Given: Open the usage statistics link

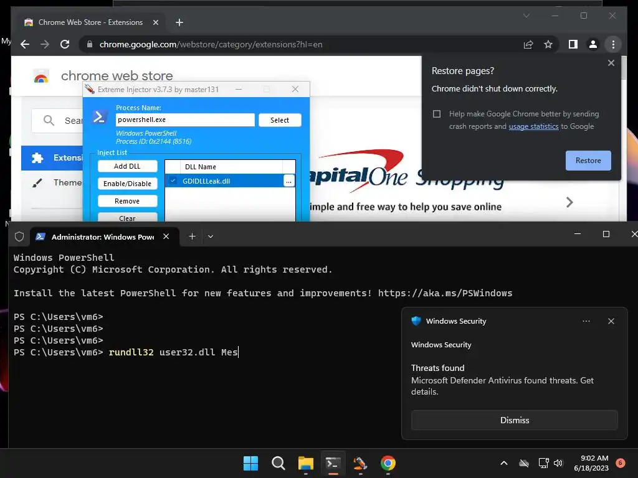Looking at the screenshot, I should pos(533,126).
